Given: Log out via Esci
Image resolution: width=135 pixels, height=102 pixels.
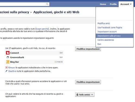Looking at the screenshot, I should pyautogui.click(x=99, y=44).
